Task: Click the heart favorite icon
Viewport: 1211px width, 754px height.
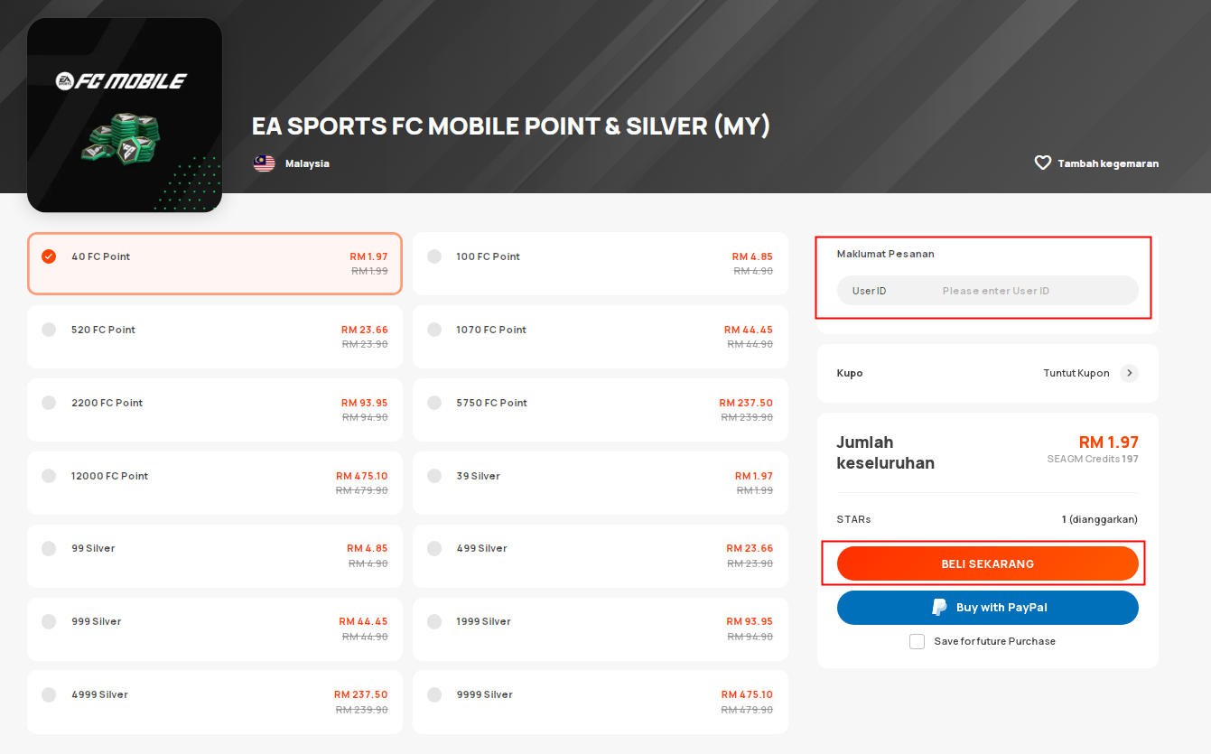Action: coord(1043,163)
